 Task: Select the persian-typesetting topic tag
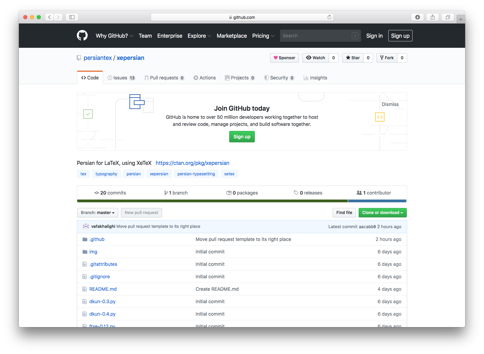click(196, 174)
